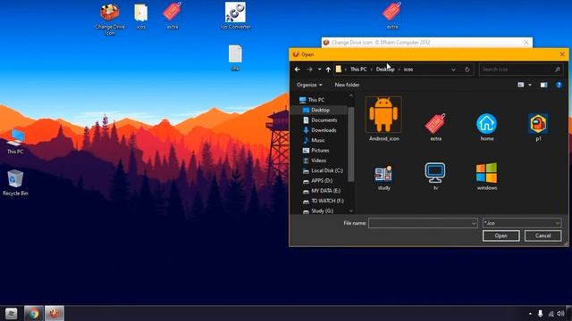Click the Start button on taskbar

coord(11,313)
